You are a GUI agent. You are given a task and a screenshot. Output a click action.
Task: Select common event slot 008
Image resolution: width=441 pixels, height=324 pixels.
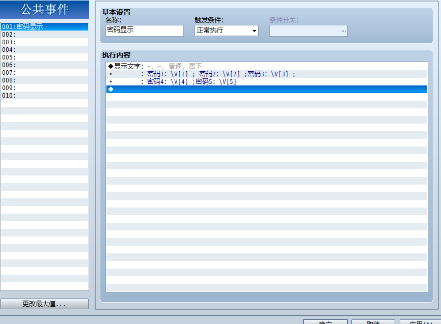[44, 80]
